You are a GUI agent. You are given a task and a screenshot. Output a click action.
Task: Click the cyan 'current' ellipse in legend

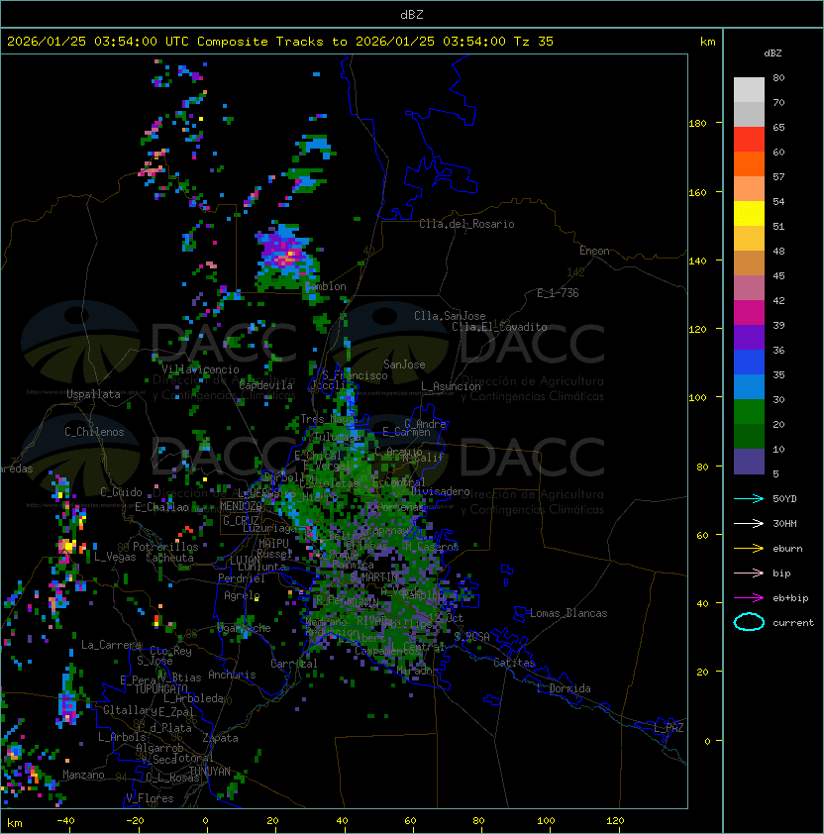tap(749, 622)
